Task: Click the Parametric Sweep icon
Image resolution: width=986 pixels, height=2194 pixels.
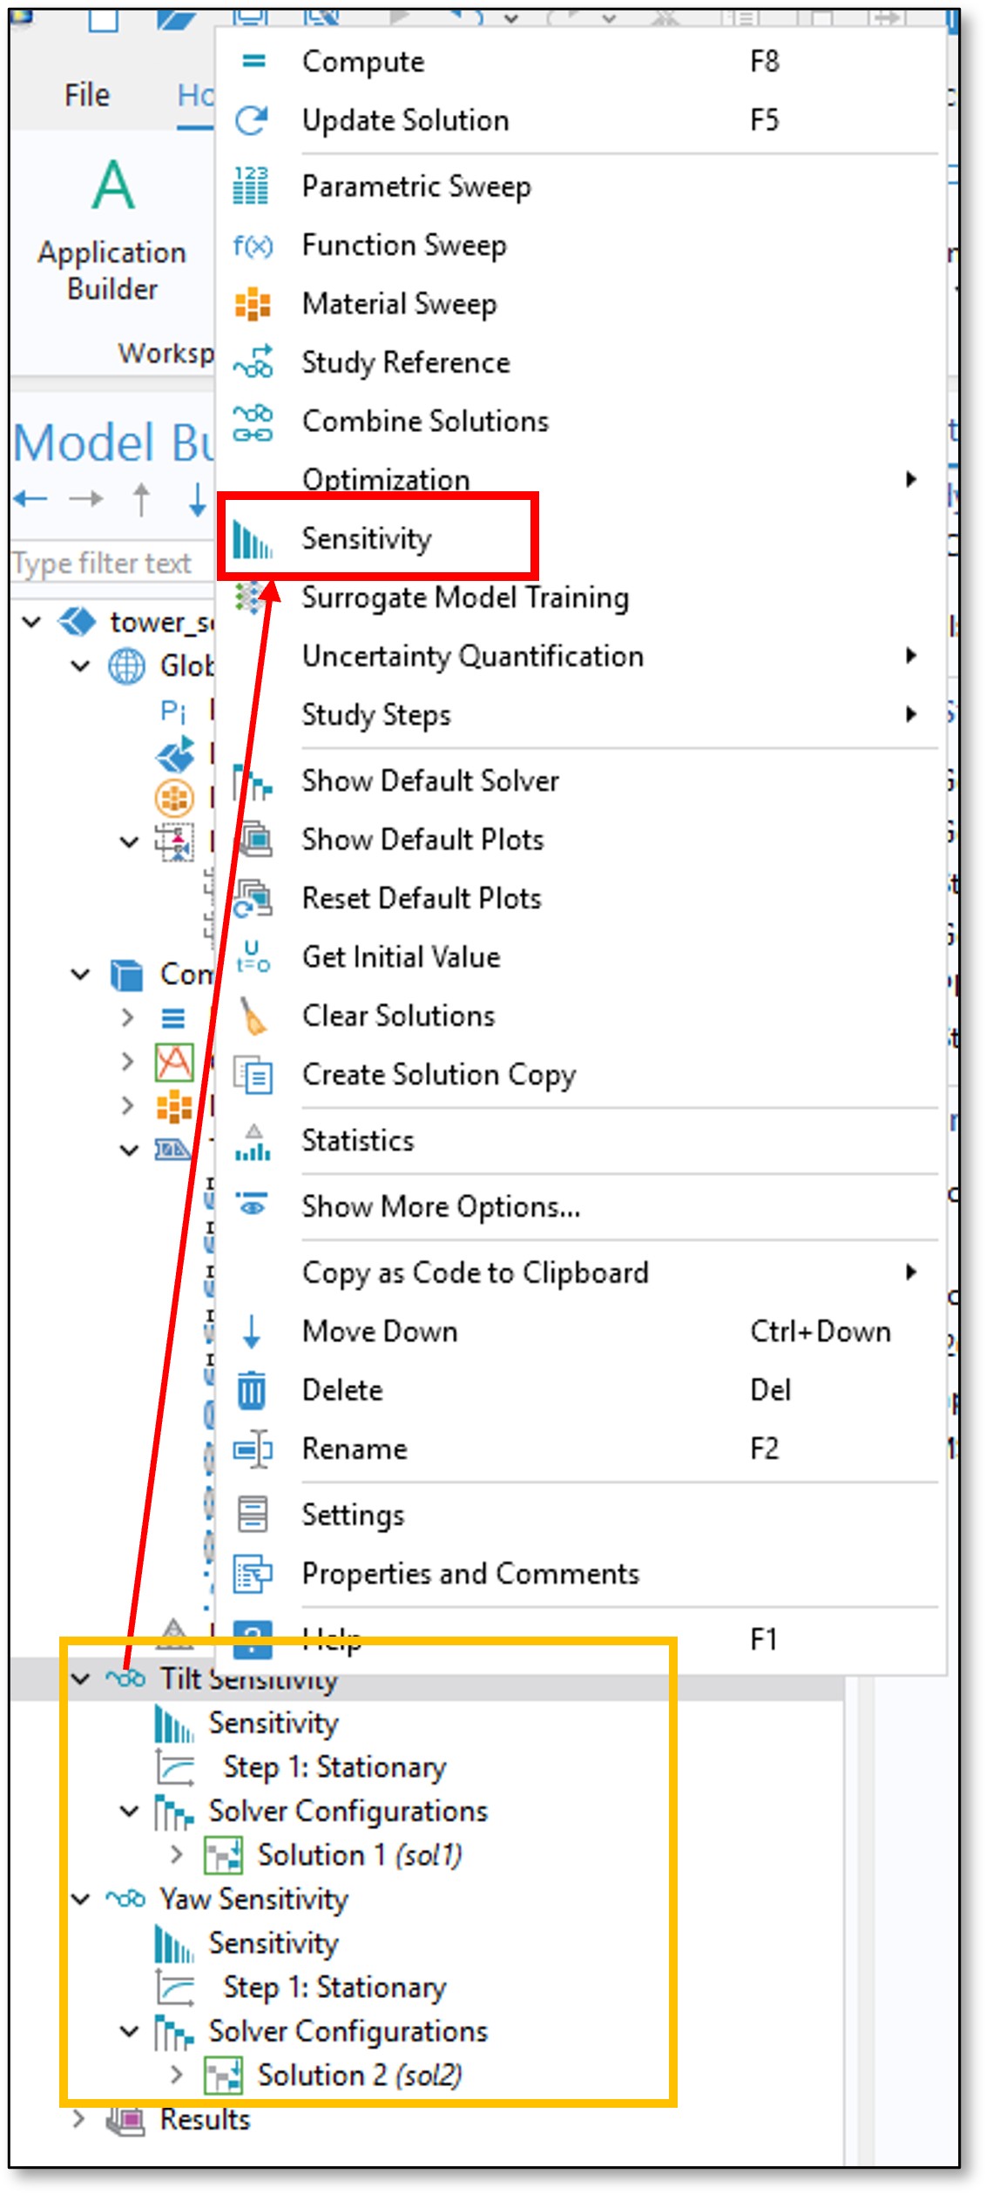Action: pyautogui.click(x=253, y=186)
